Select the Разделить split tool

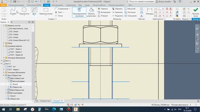point(117,16)
